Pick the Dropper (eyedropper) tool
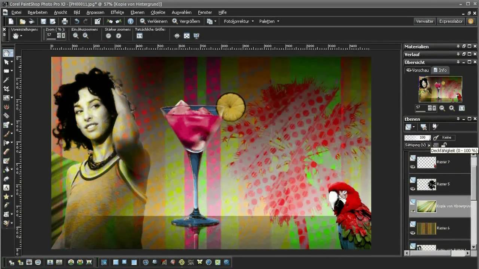Image resolution: width=479 pixels, height=269 pixels. pos(6,80)
